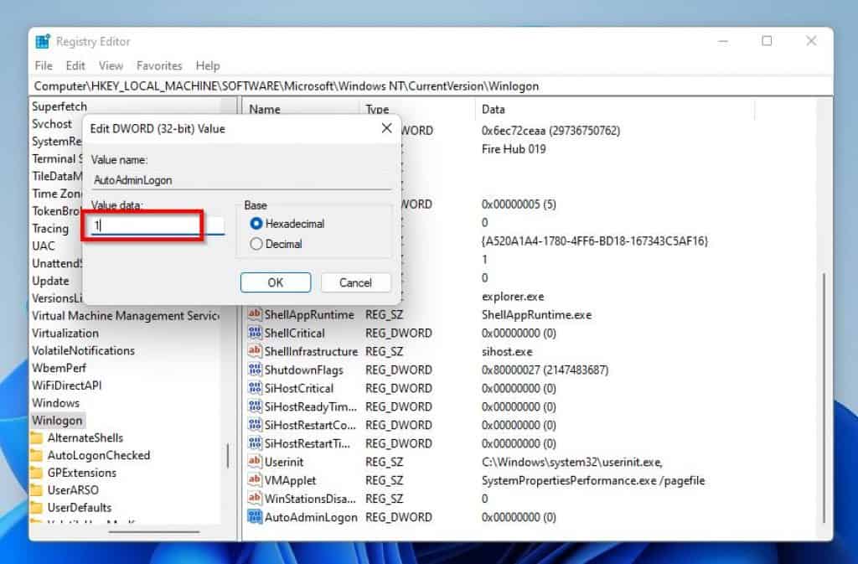Click the ShellInfrastructure string value icon
Viewport: 858px width, 564px height.
pyautogui.click(x=255, y=350)
